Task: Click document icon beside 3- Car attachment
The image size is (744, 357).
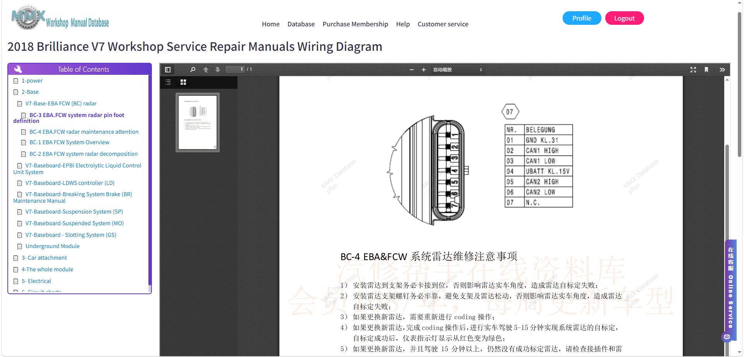Action: click(x=16, y=258)
